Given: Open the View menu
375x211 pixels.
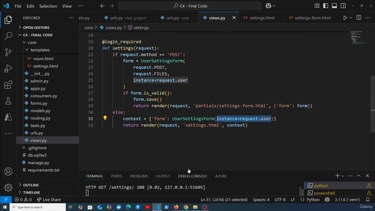Looking at the screenshot, I should click(67, 6).
